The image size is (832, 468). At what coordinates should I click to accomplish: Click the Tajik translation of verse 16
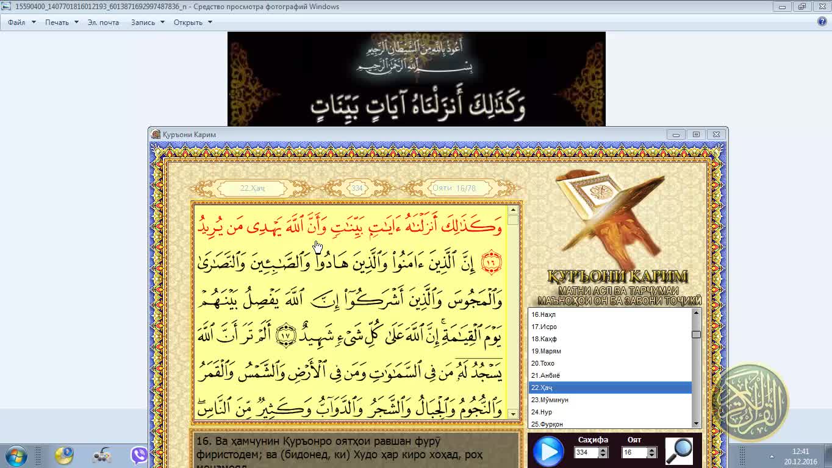point(356,451)
